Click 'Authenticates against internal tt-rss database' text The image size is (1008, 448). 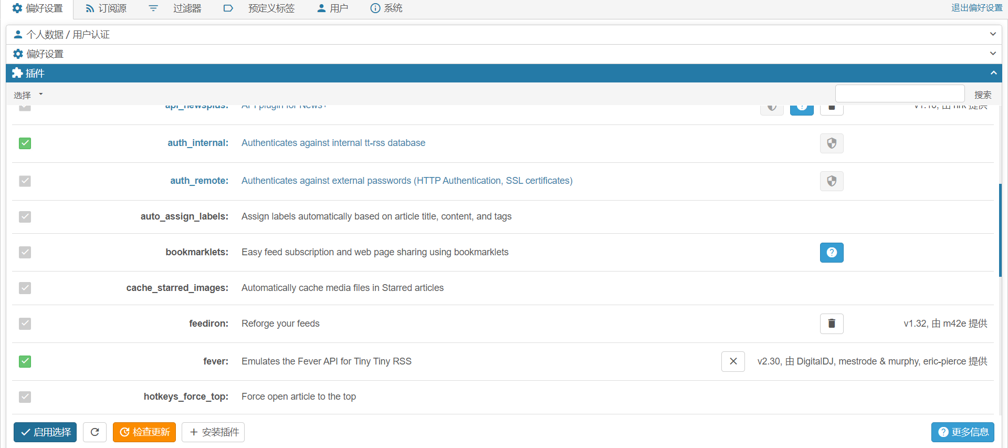tap(333, 143)
